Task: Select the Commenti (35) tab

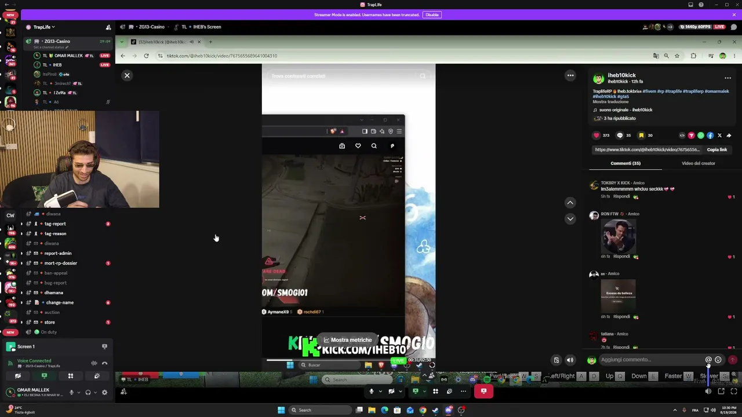Action: [625, 163]
